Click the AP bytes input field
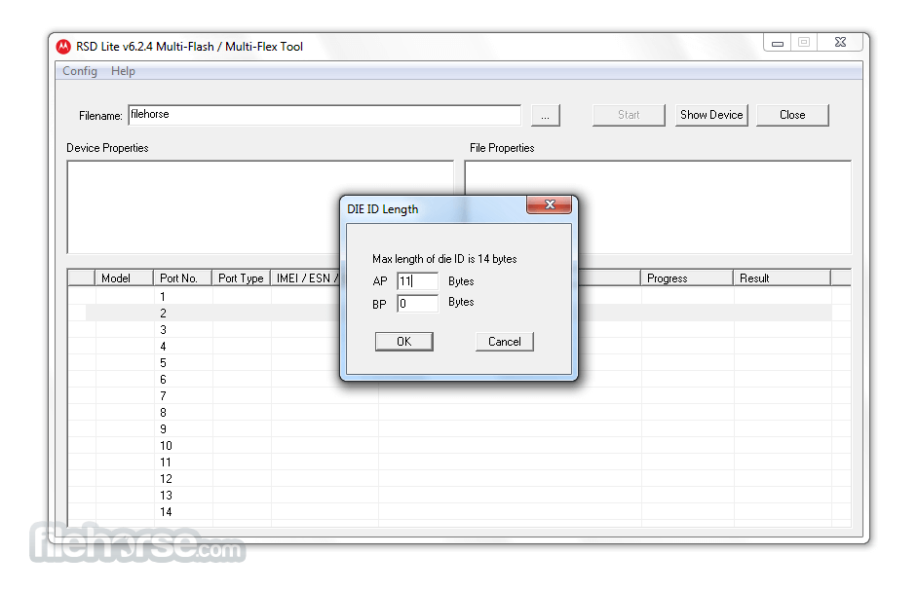Screen dimensions: 918x592 [417, 281]
